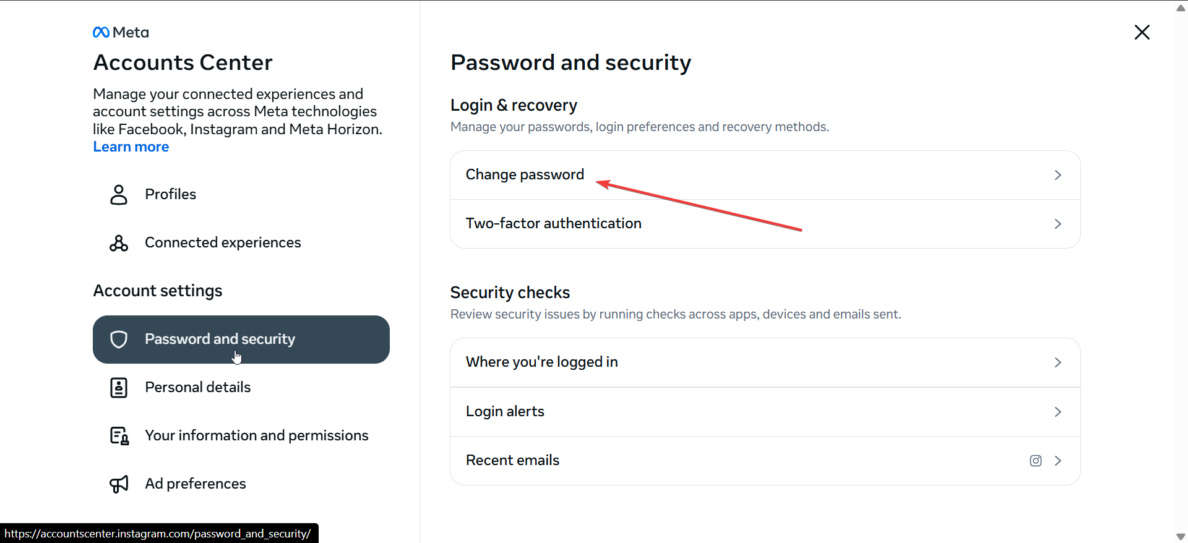Click the Profiles person icon
Viewport: 1188px width, 543px height.
[119, 194]
